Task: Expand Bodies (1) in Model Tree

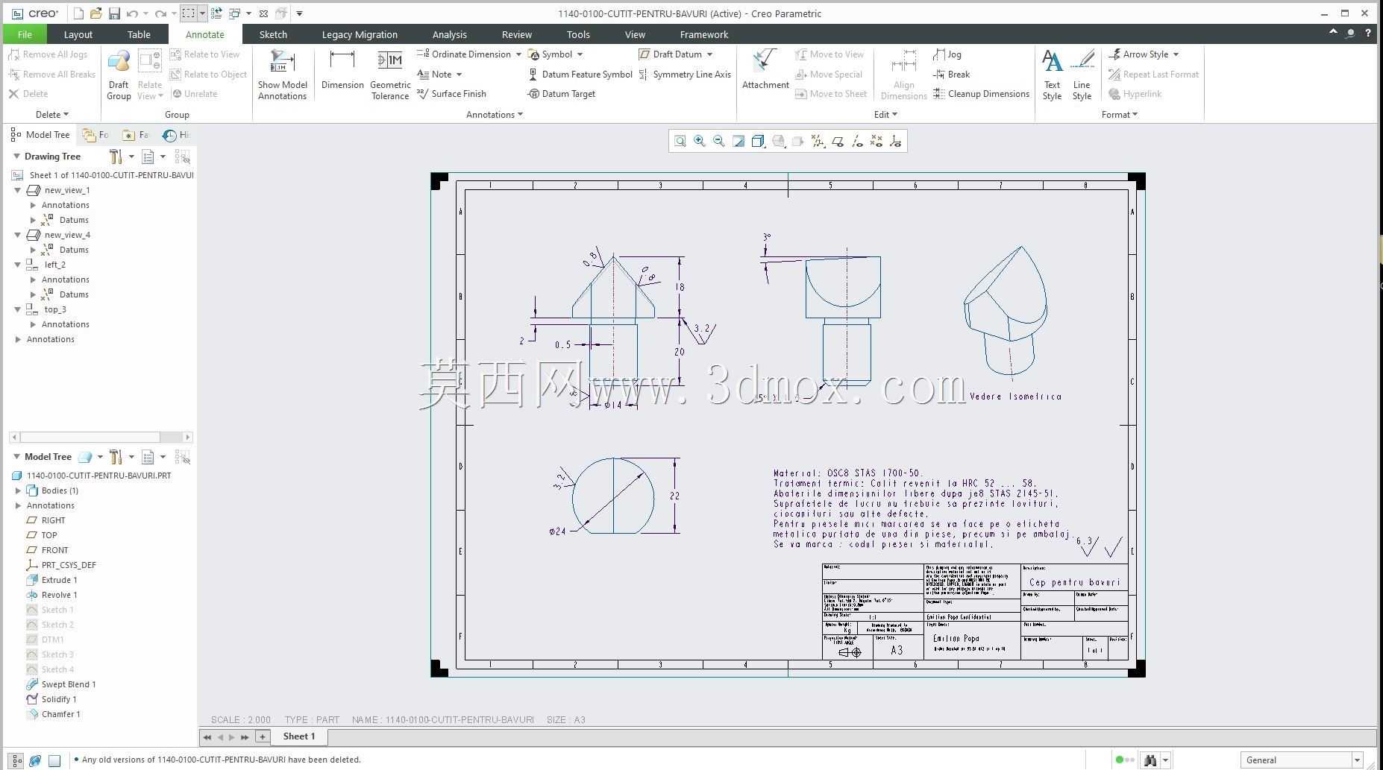Action: click(x=18, y=490)
